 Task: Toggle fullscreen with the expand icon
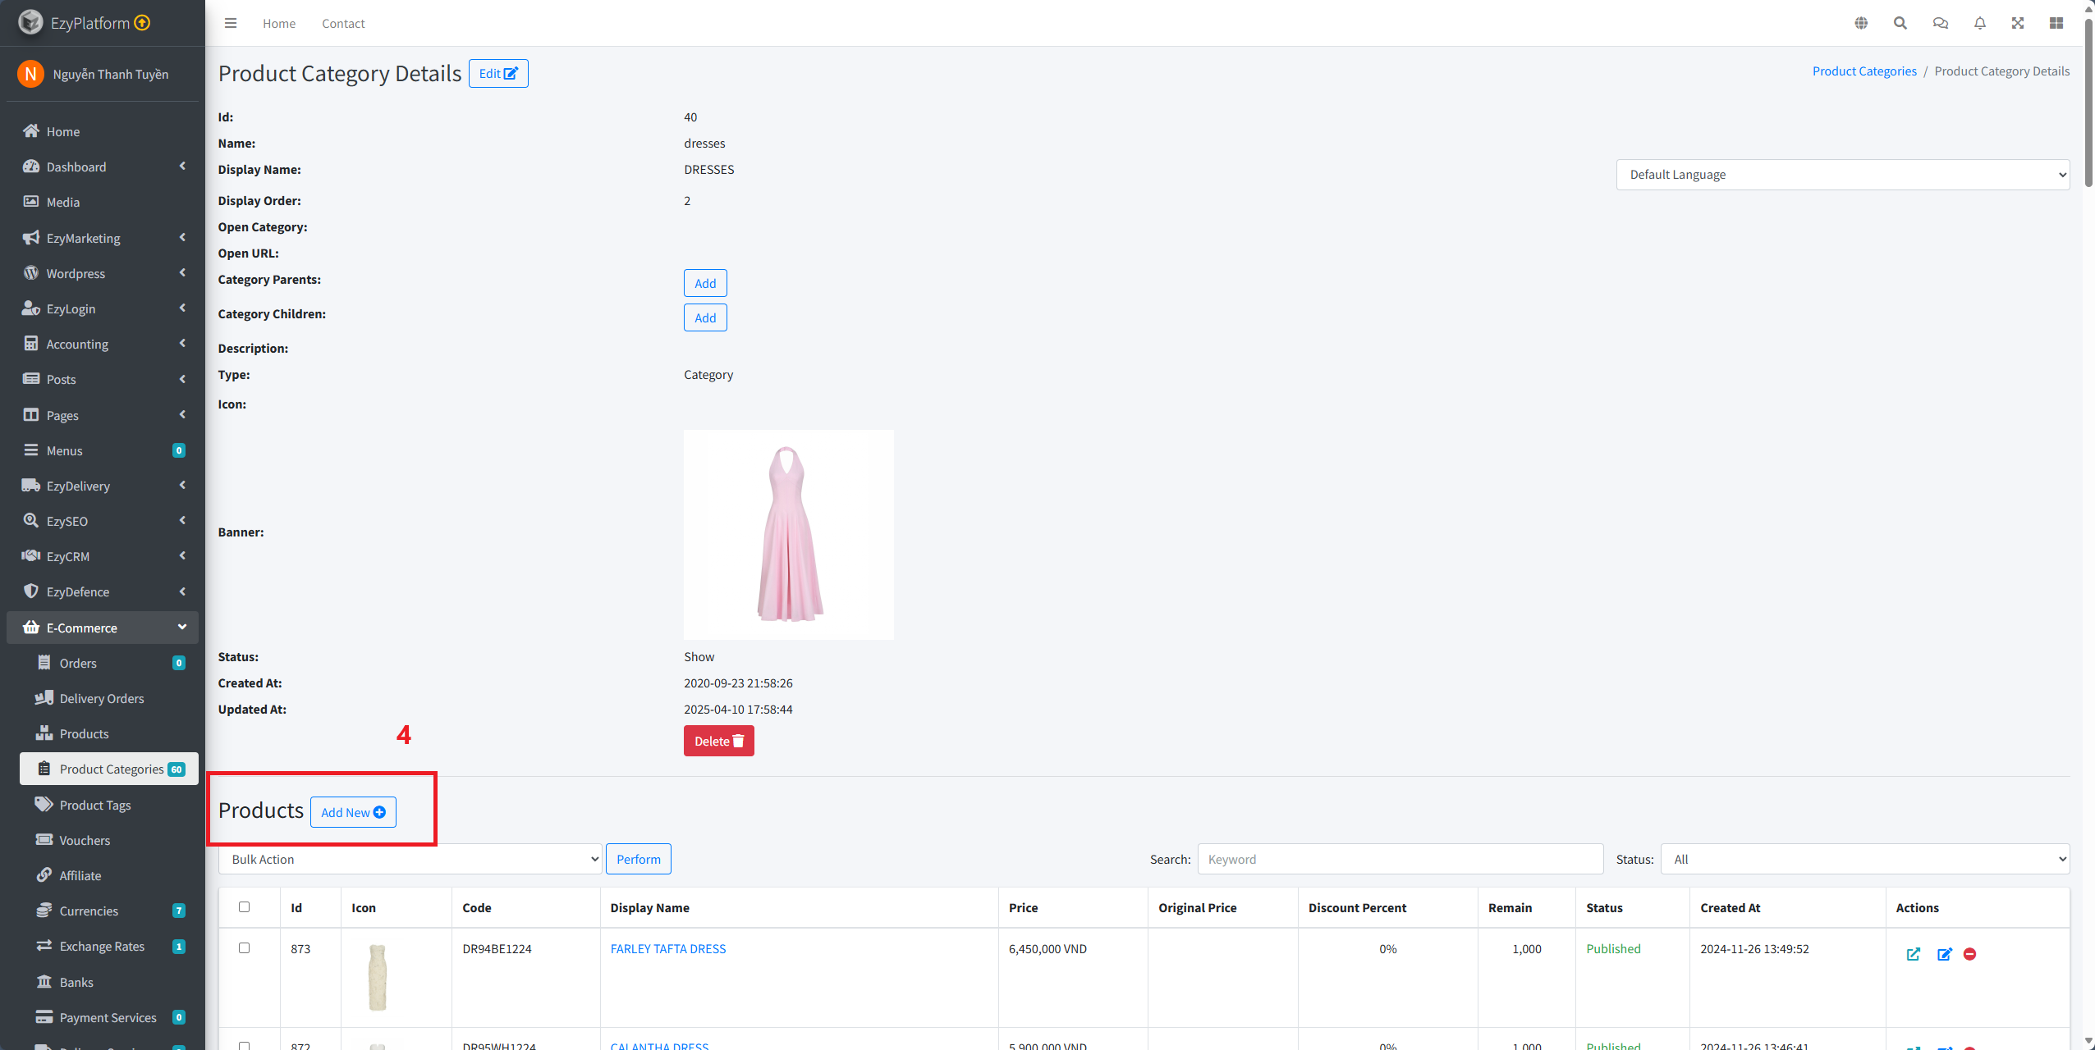(x=2018, y=23)
